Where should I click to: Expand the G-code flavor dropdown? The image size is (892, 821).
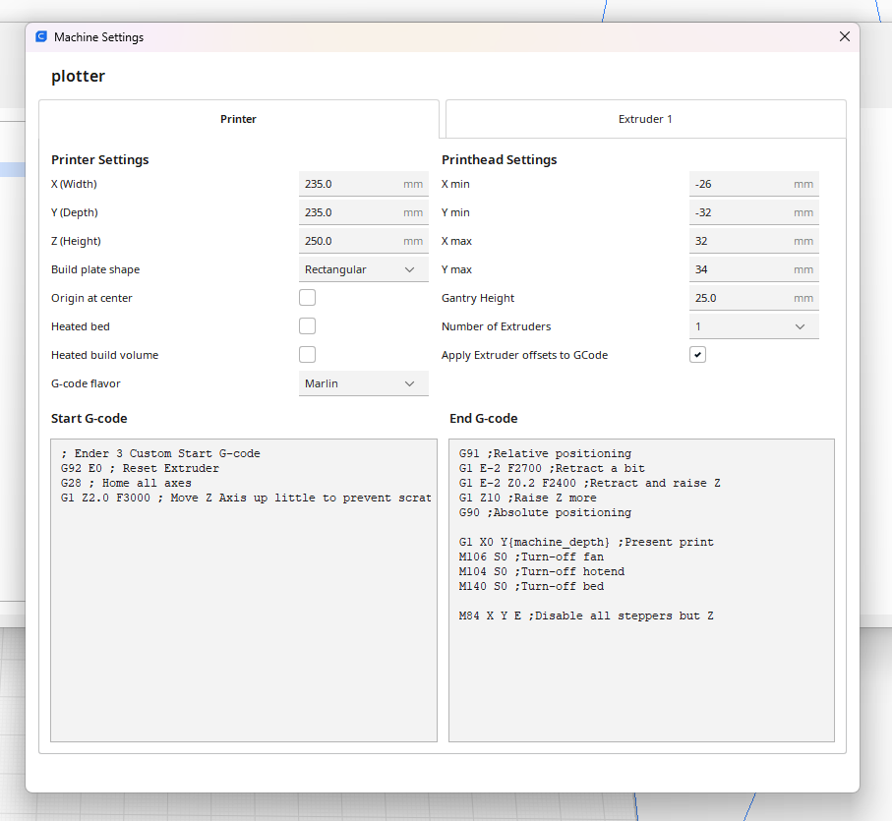363,383
